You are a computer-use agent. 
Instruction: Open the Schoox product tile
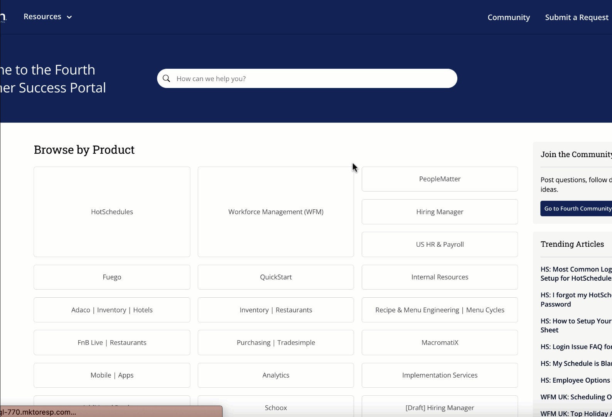coord(276,407)
